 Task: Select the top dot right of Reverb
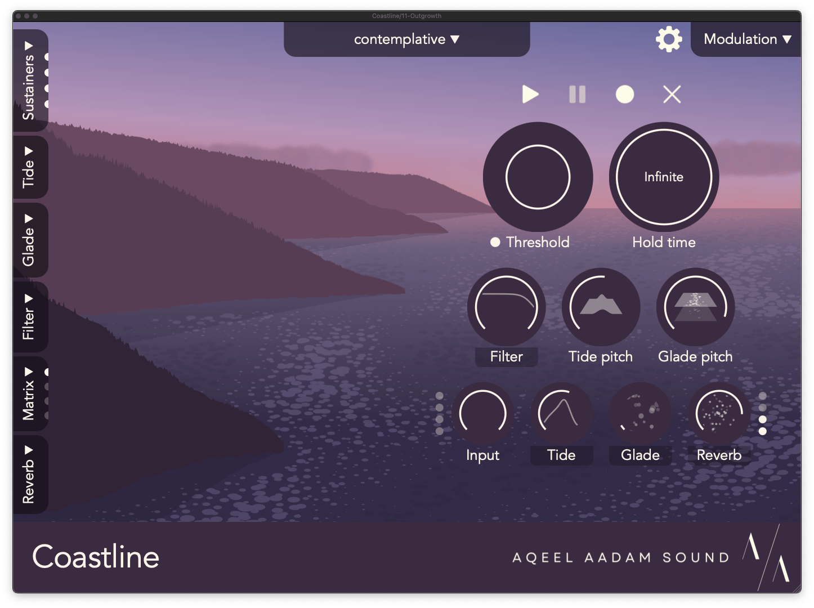pyautogui.click(x=762, y=396)
